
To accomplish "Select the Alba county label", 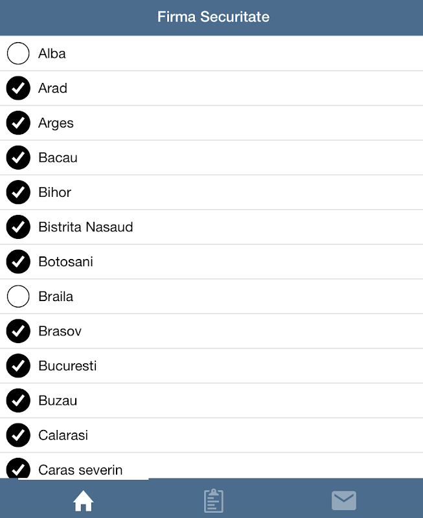I will (x=52, y=54).
